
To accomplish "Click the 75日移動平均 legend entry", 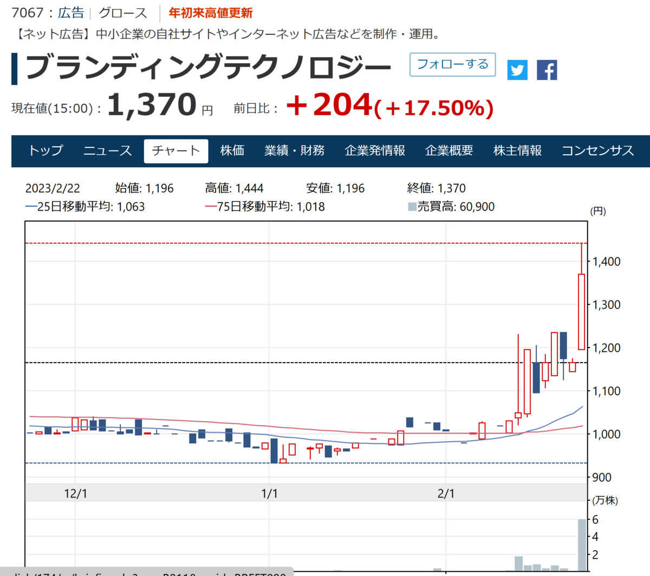I will 265,207.
